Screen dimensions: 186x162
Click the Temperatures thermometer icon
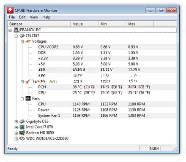[x=28, y=81]
